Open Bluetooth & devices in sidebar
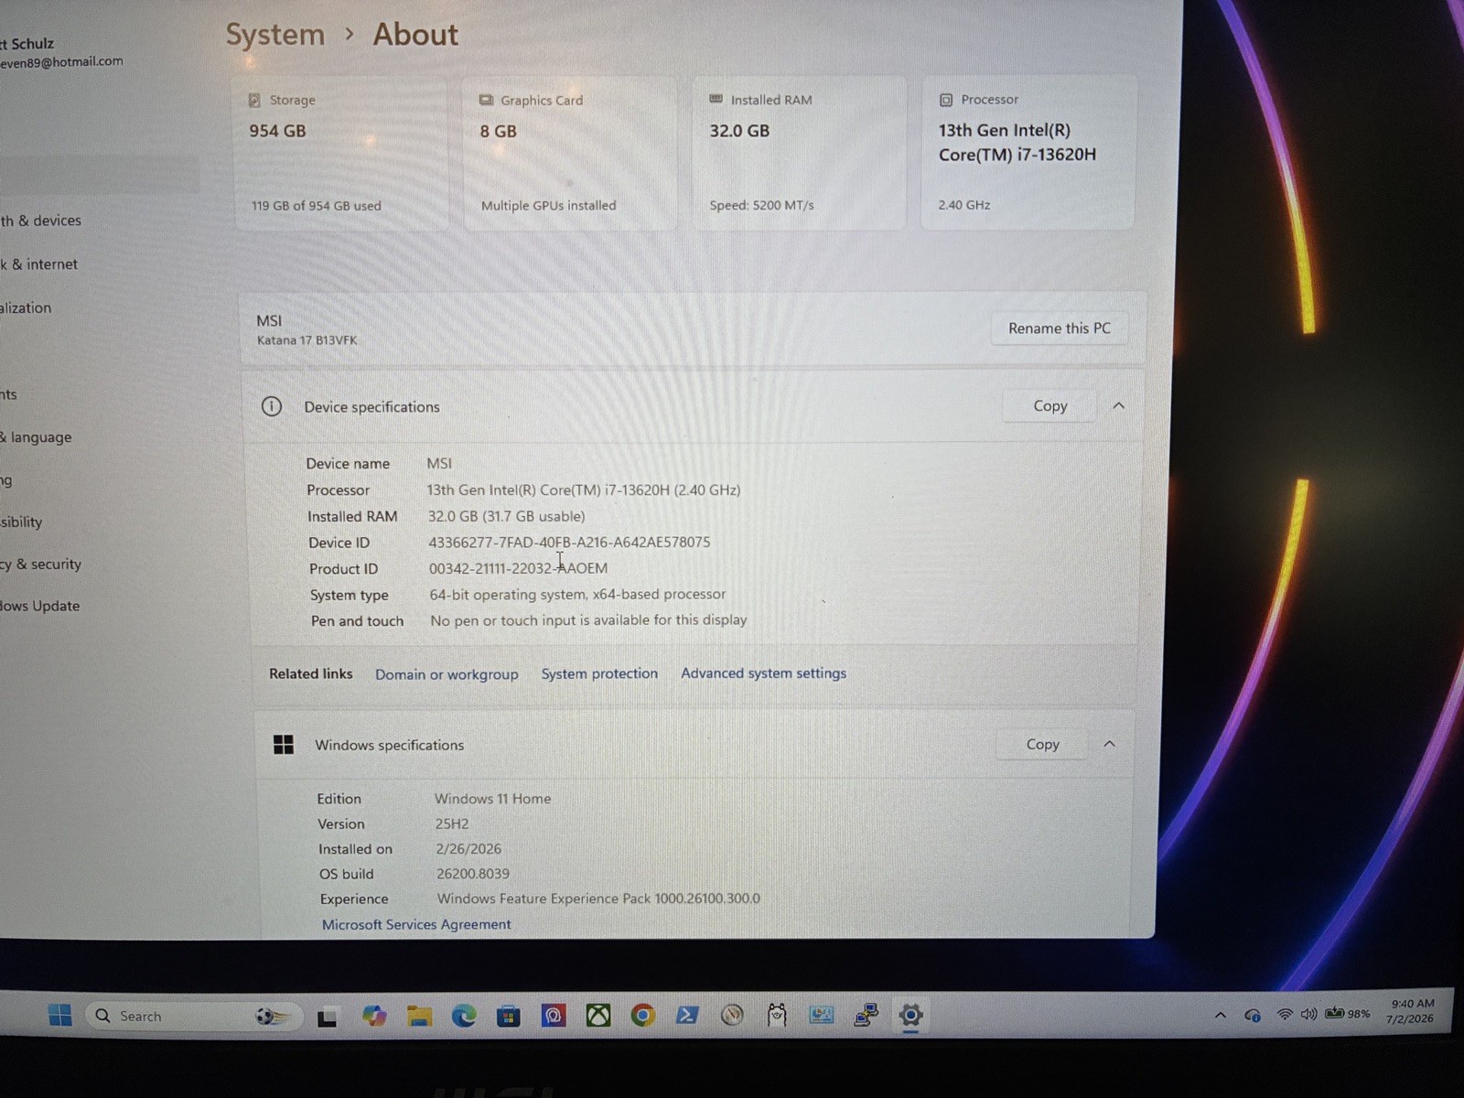The height and width of the screenshot is (1098, 1464). [41, 221]
